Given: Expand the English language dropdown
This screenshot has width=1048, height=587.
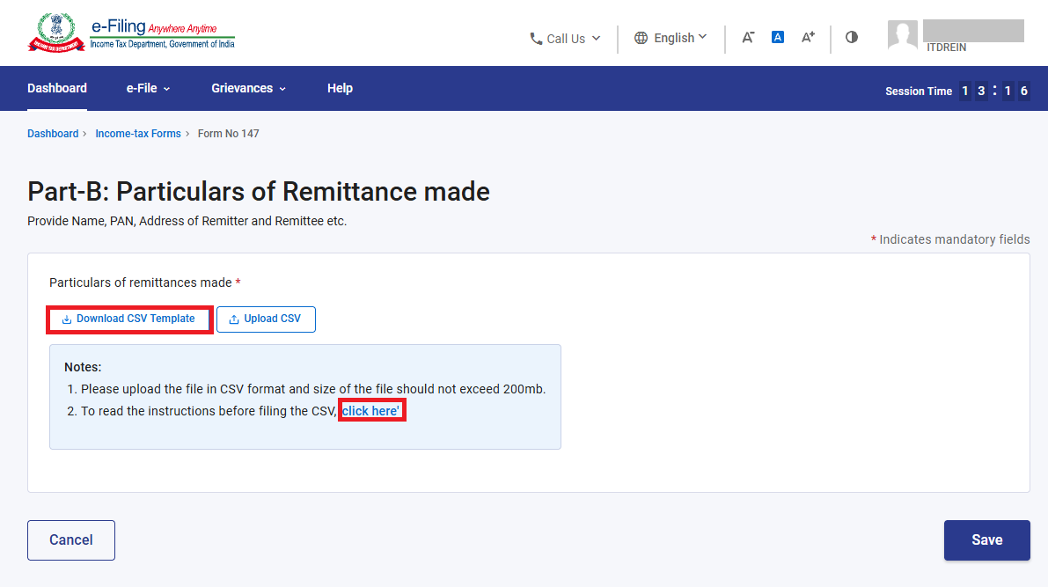Looking at the screenshot, I should point(671,38).
